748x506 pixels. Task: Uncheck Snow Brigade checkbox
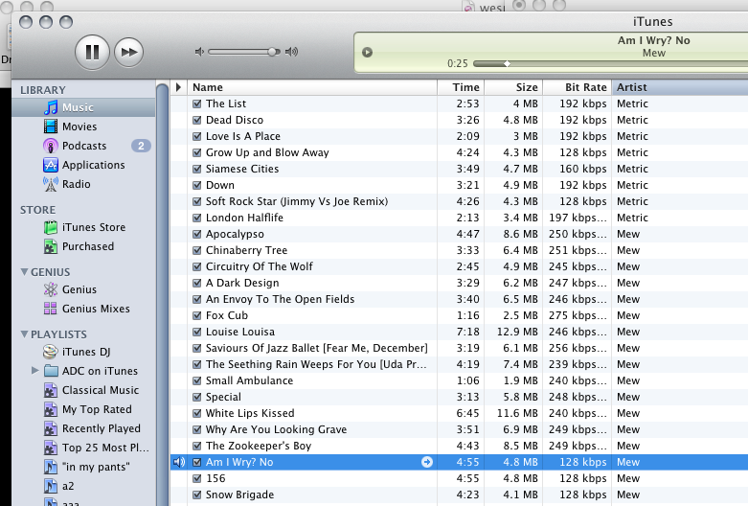(196, 494)
